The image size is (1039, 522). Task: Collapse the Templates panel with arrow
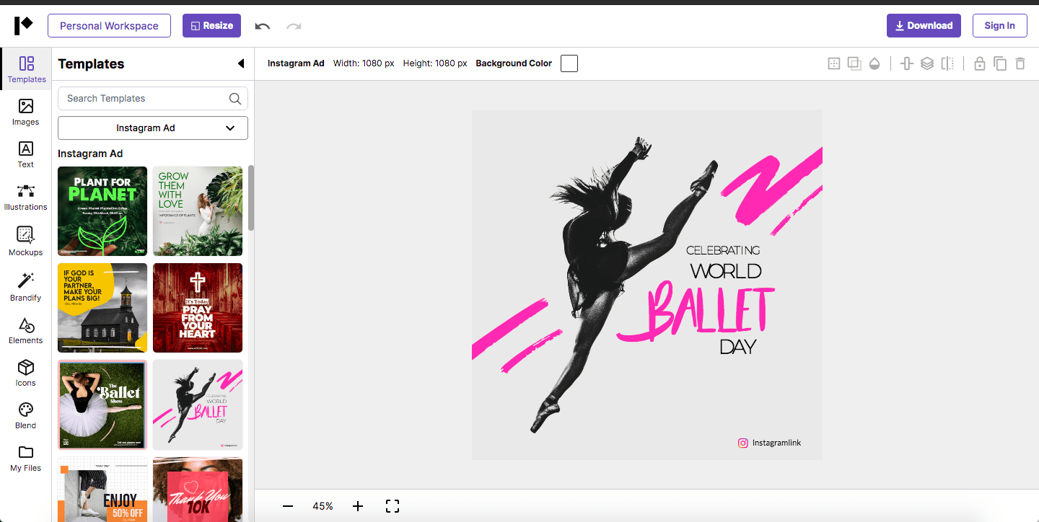tap(241, 63)
